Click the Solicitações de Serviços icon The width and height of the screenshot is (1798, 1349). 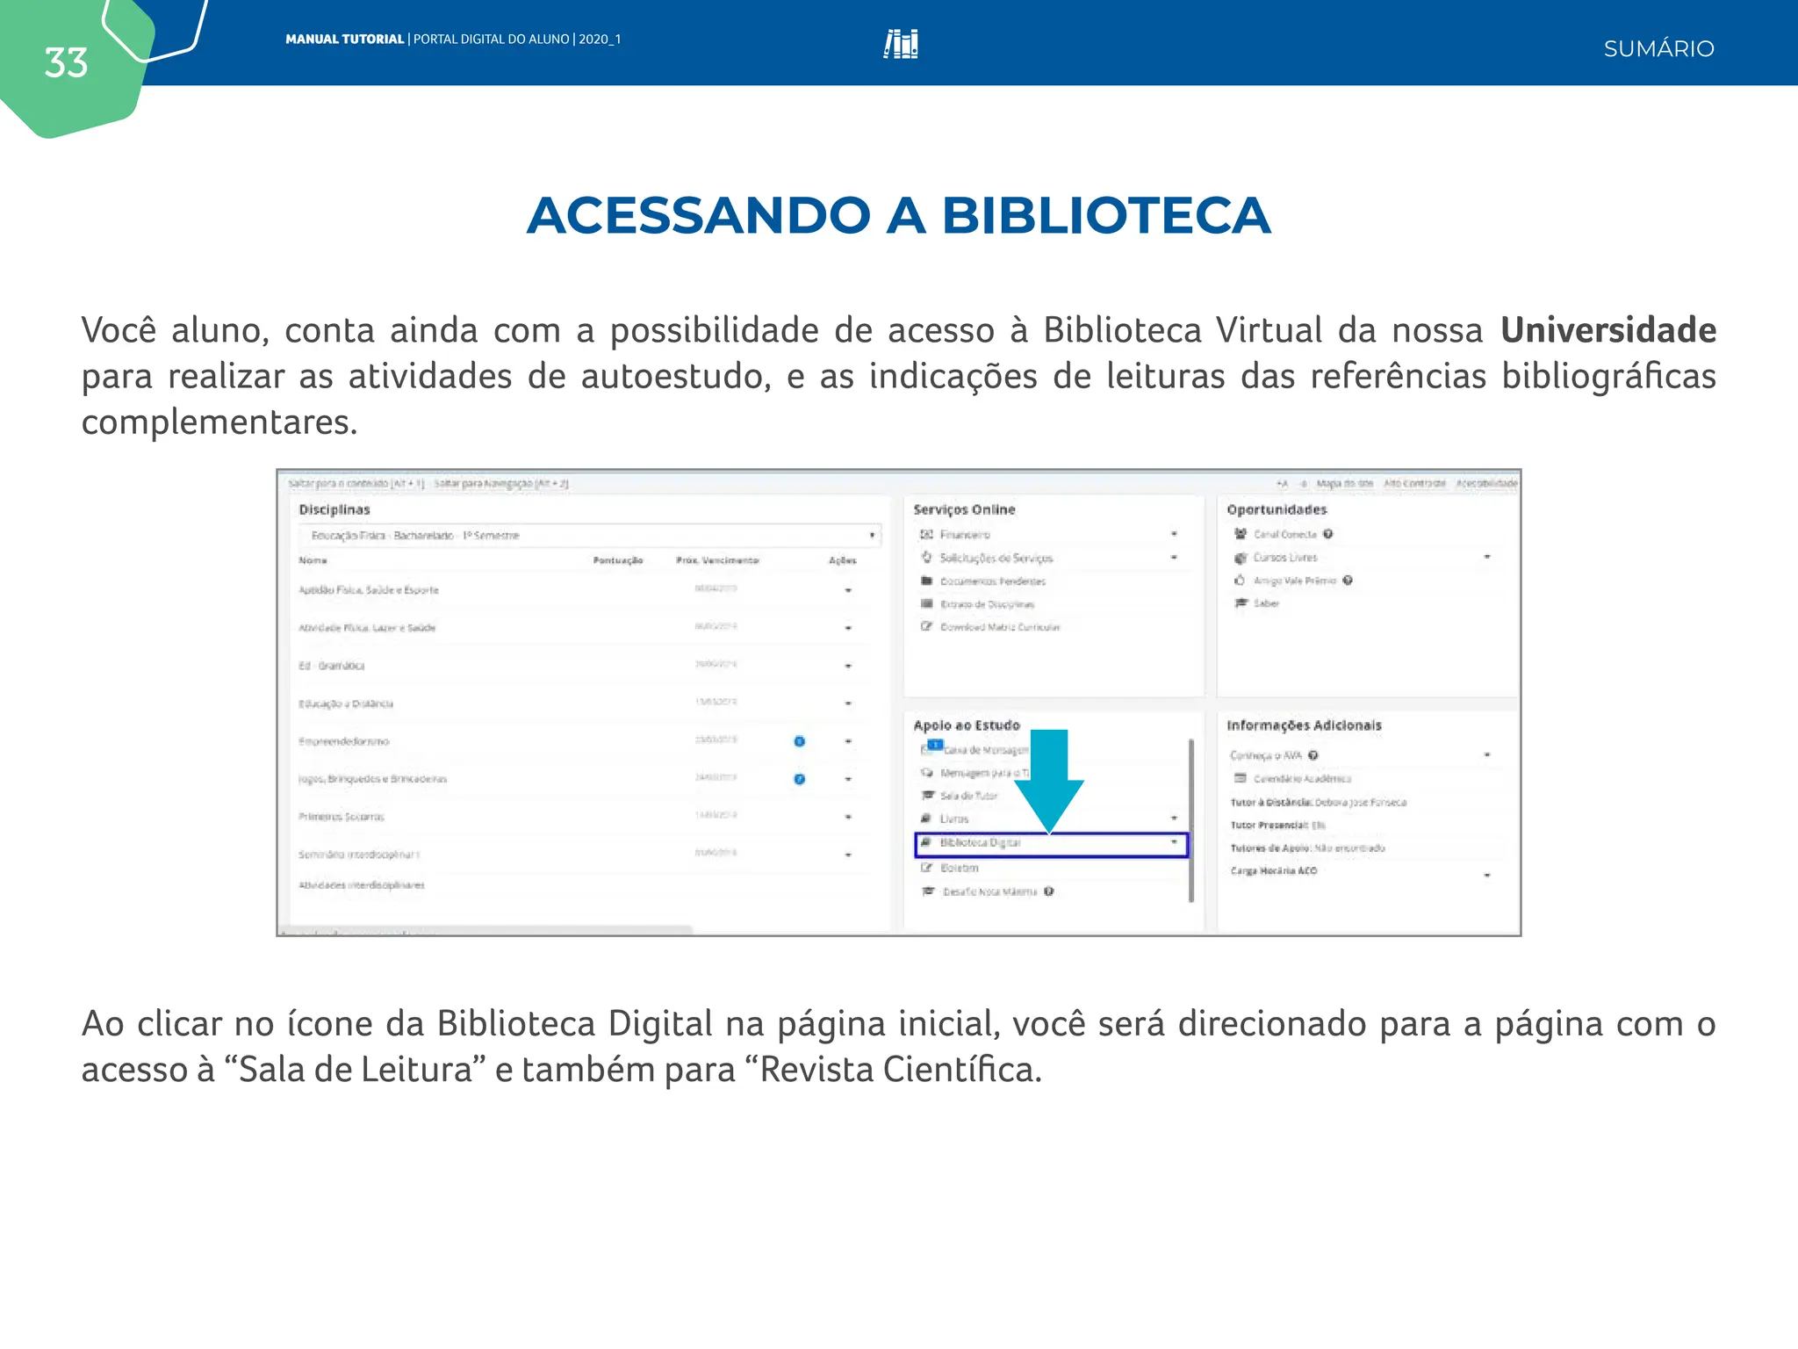click(x=925, y=558)
